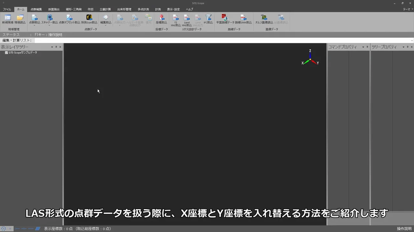Click 操作説明 in status bar
The image size is (414, 232).
(404, 229)
